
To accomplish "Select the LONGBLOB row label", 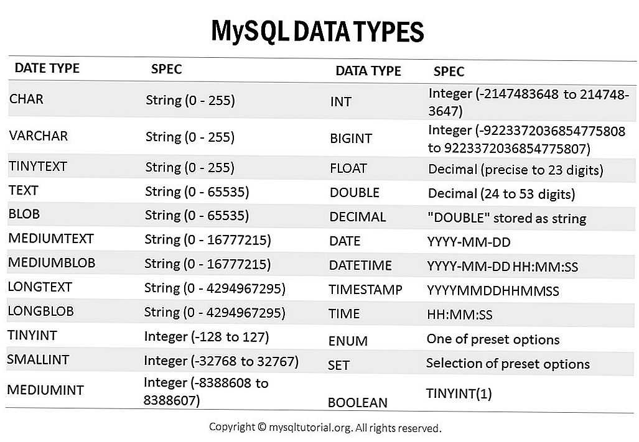I will tap(40, 311).
